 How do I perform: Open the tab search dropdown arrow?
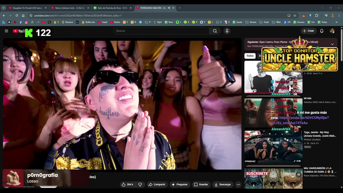[x=3, y=8]
